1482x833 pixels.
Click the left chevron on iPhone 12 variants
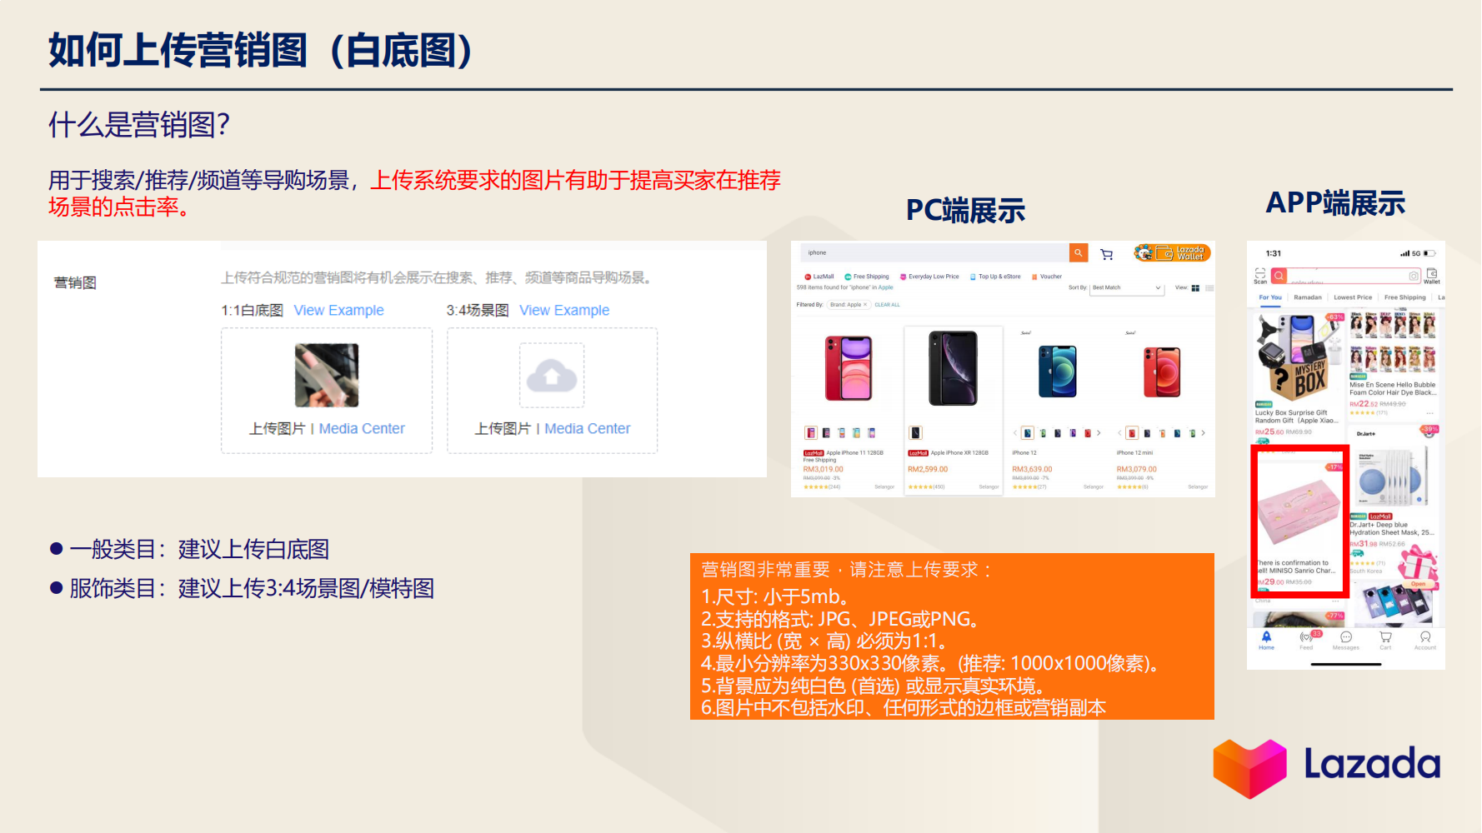click(x=1015, y=432)
